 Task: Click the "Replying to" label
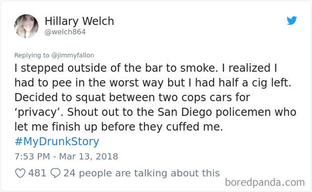point(32,55)
